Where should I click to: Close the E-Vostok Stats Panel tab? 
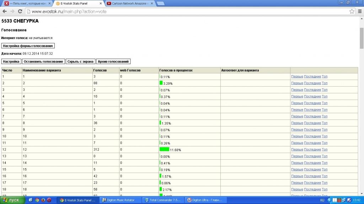click(101, 4)
